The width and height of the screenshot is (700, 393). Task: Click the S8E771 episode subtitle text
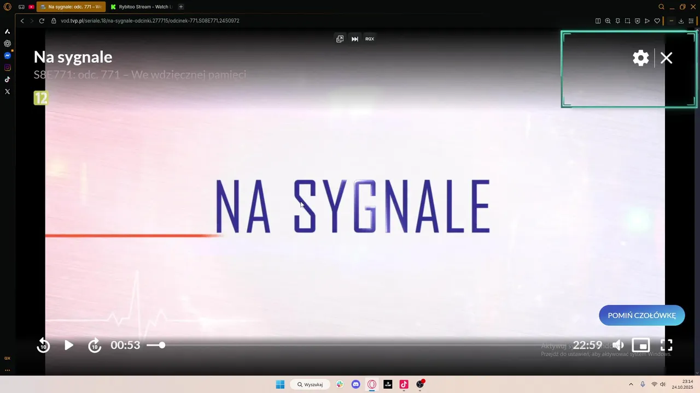[x=140, y=75]
